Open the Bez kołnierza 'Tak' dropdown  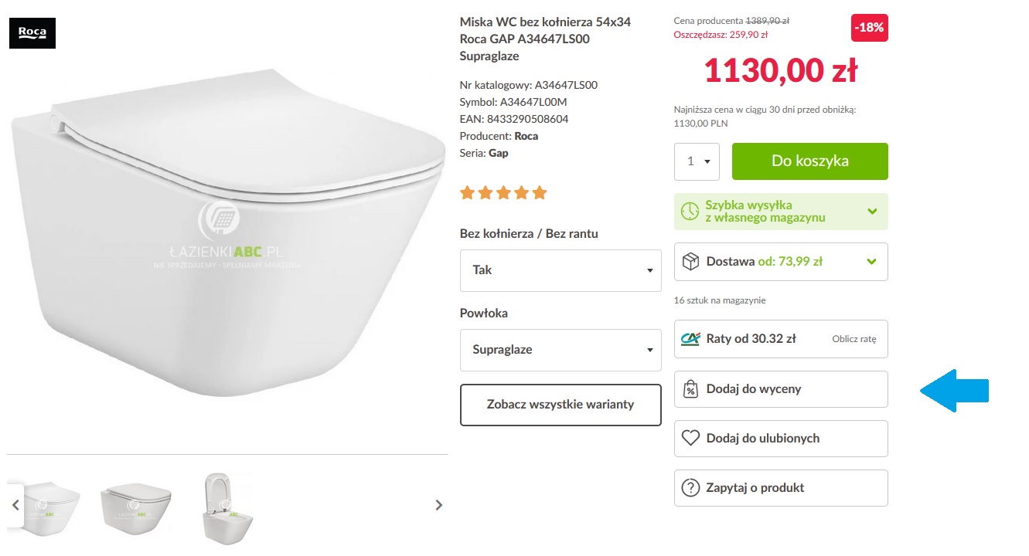560,270
